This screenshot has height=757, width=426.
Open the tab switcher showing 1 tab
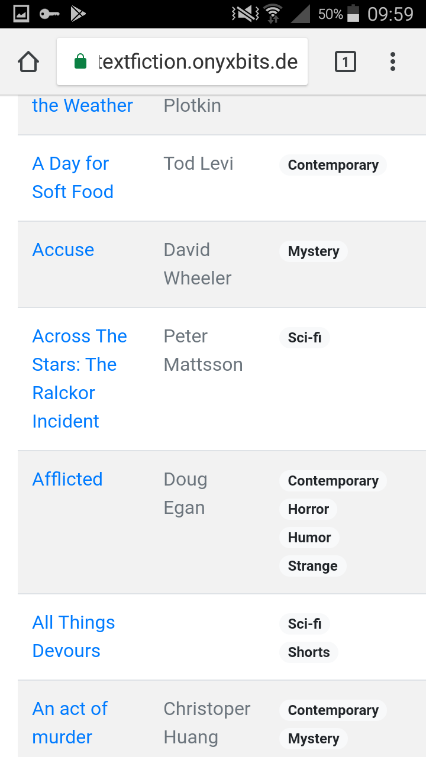(x=346, y=62)
